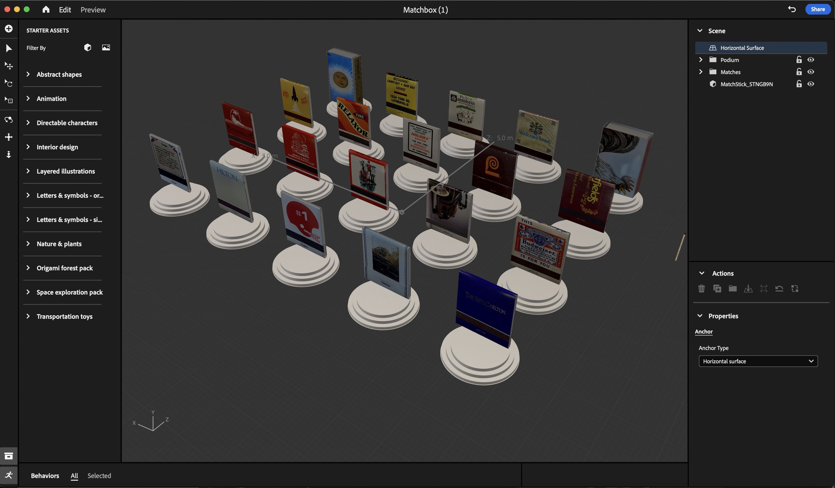Switch to Edit mode

pyautogui.click(x=65, y=10)
